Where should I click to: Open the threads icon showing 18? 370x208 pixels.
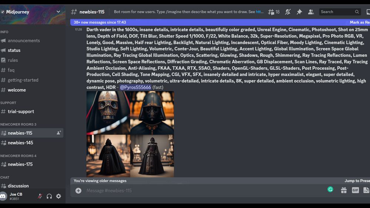click(274, 12)
